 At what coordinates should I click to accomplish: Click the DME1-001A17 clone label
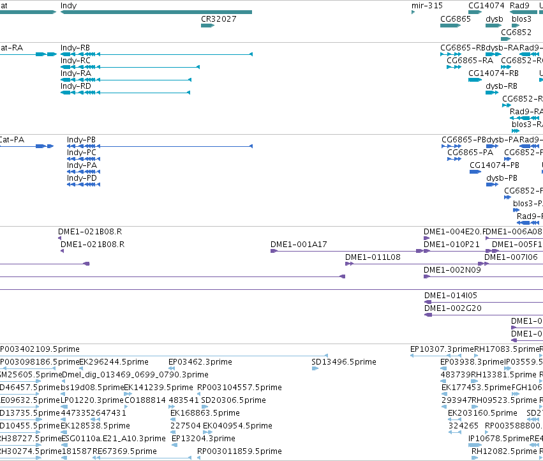pos(299,245)
